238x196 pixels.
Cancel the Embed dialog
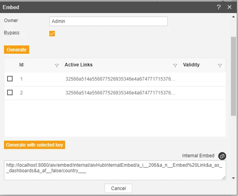118,188
